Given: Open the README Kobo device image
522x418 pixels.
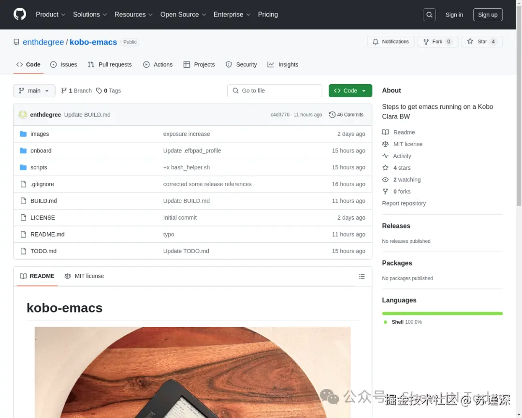Looking at the screenshot, I should point(192,373).
